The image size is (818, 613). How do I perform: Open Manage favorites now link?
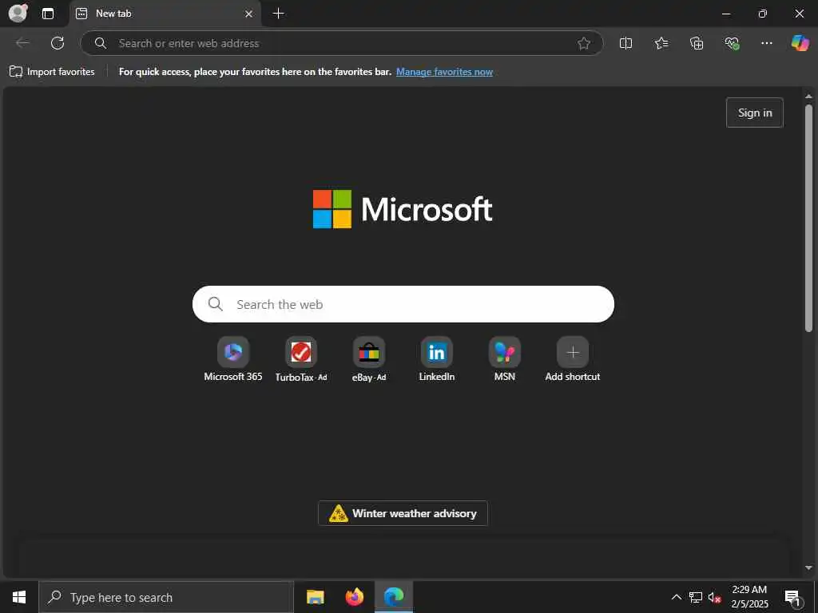tap(444, 72)
